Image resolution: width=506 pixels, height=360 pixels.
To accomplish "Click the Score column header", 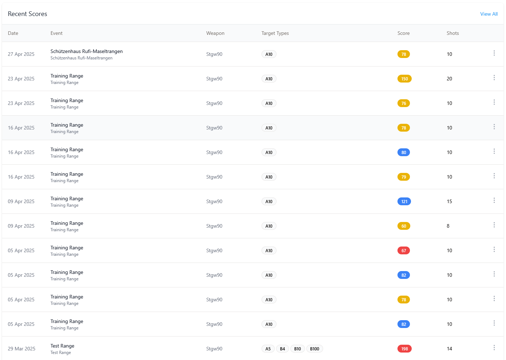I will point(403,33).
